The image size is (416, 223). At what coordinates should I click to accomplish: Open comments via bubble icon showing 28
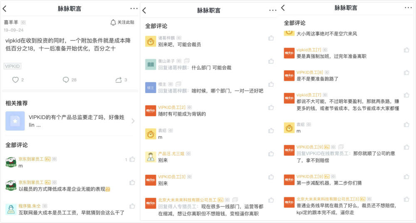click(x=66, y=80)
